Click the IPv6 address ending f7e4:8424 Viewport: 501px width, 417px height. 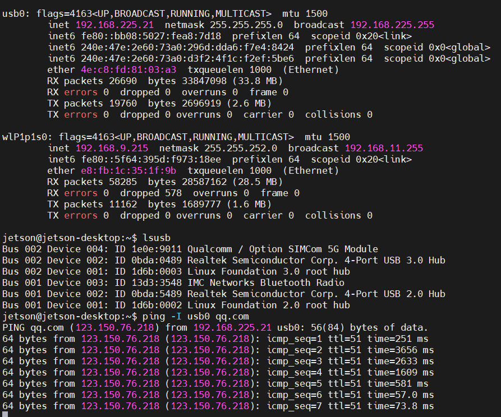coord(187,47)
